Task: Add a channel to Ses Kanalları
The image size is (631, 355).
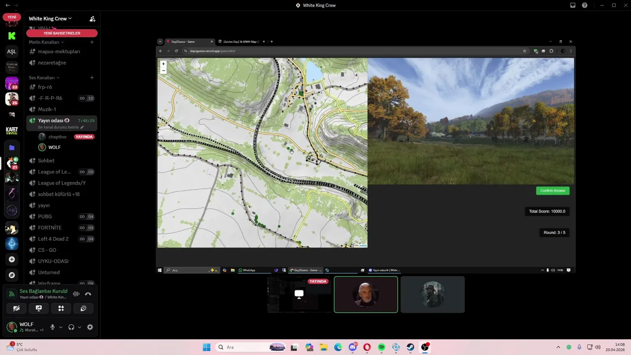Action: 92,77
